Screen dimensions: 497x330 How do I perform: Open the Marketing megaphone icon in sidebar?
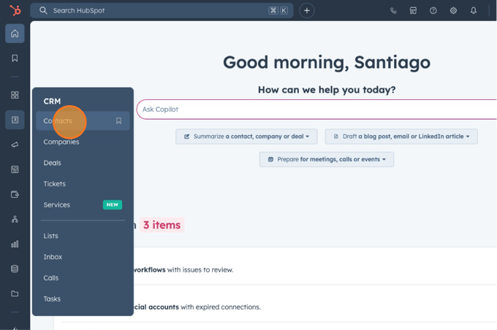pyautogui.click(x=15, y=145)
